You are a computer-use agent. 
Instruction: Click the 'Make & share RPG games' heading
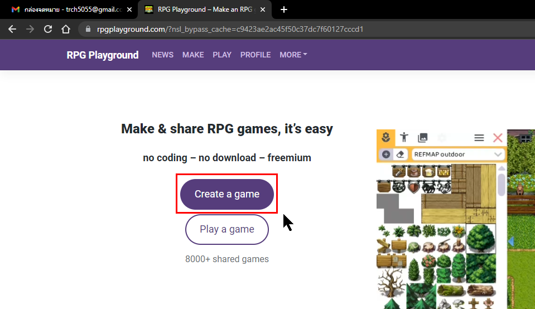click(x=227, y=129)
